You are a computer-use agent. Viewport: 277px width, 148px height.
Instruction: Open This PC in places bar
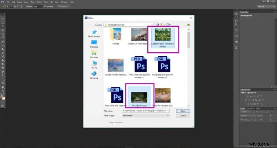(94, 65)
